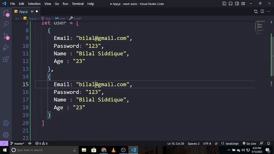
Task: Click the editor minimap
Action: (260, 27)
